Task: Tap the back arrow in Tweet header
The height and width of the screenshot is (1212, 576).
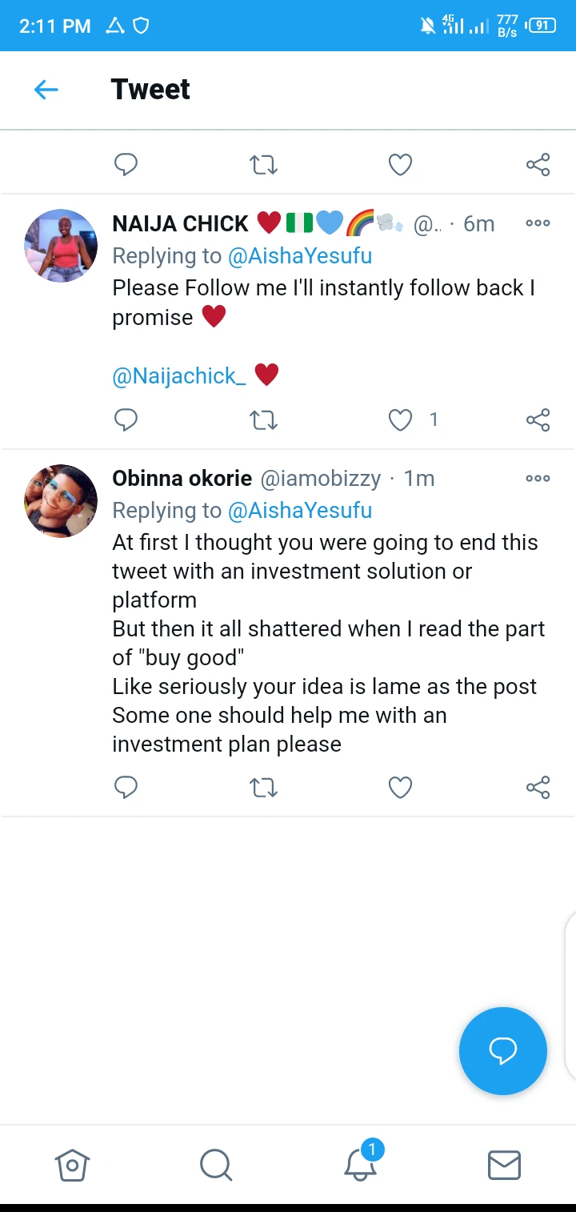Action: [46, 90]
